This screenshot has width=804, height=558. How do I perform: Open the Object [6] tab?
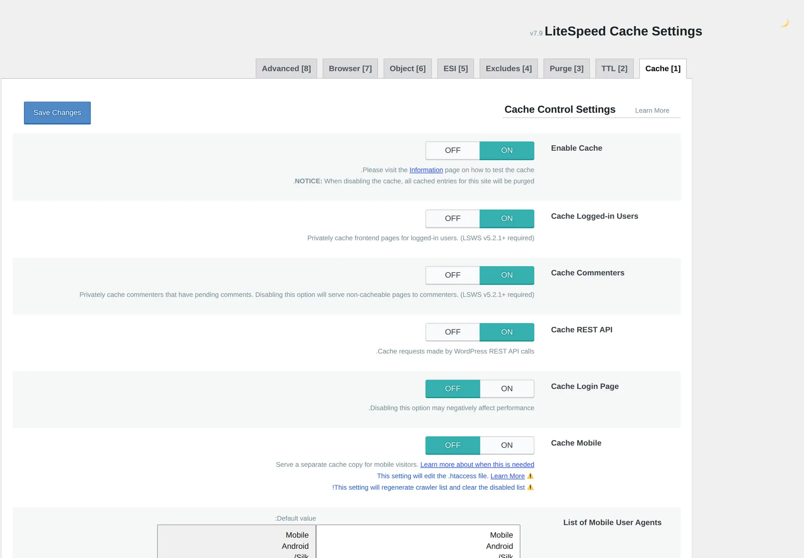(407, 69)
